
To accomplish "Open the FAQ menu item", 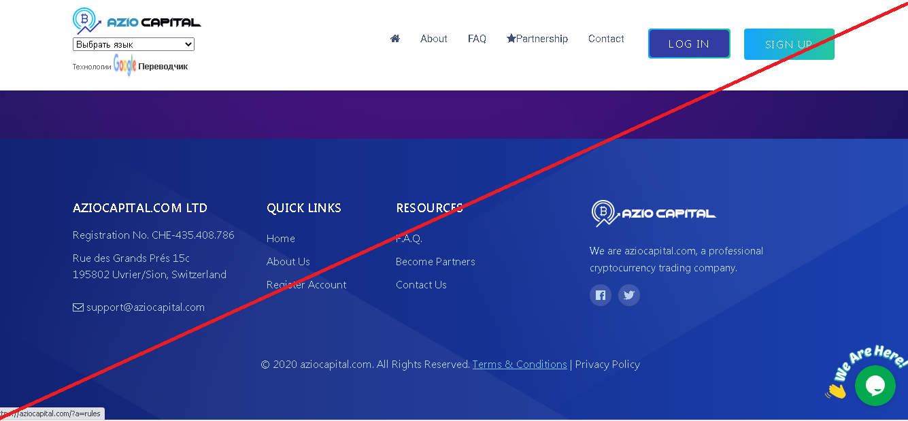I will [x=477, y=39].
